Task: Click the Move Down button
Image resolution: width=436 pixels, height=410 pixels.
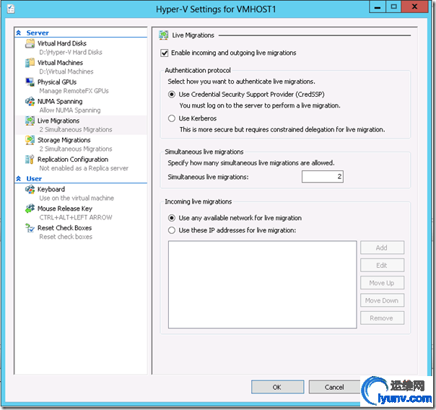Action: click(x=382, y=300)
